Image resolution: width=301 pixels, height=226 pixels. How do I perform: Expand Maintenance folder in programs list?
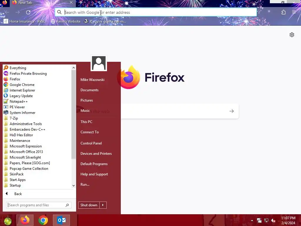pos(20,140)
